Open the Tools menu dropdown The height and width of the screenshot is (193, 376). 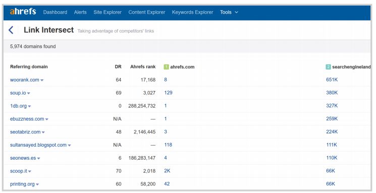[x=229, y=12]
